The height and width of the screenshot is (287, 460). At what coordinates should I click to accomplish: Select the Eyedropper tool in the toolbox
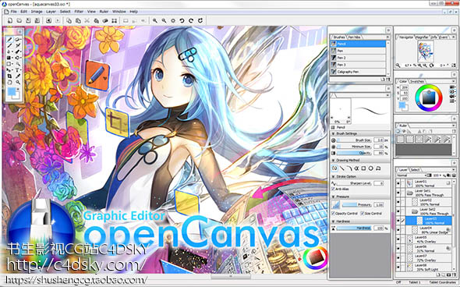click(x=18, y=76)
